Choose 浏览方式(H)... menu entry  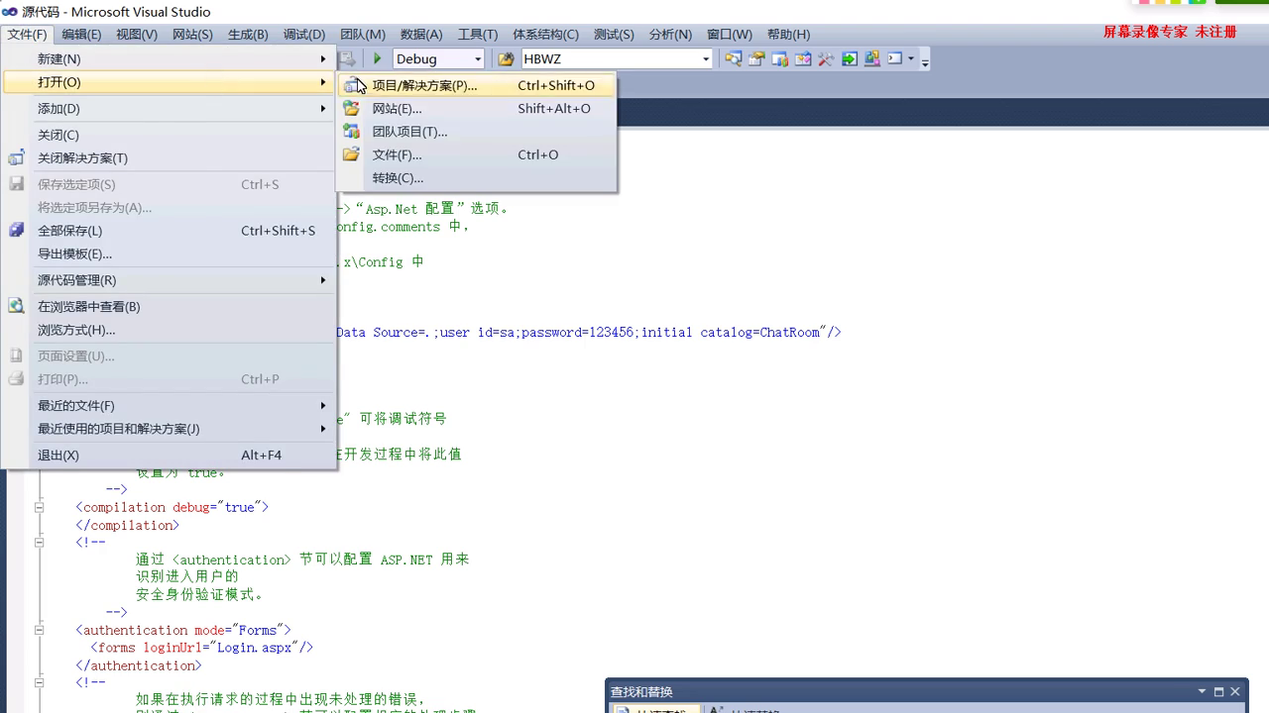[x=169, y=330]
